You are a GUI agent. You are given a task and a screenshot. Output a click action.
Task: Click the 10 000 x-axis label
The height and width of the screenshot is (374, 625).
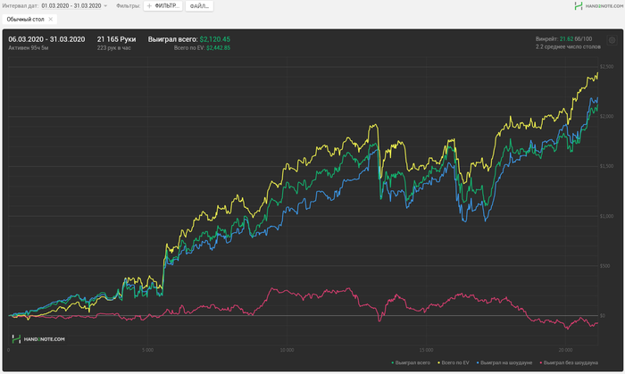point(287,350)
